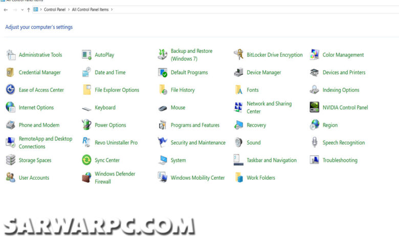Open the Color Management icon
The width and height of the screenshot is (399, 240).
(315, 55)
